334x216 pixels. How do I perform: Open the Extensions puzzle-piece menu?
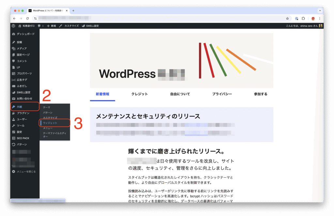(303, 19)
